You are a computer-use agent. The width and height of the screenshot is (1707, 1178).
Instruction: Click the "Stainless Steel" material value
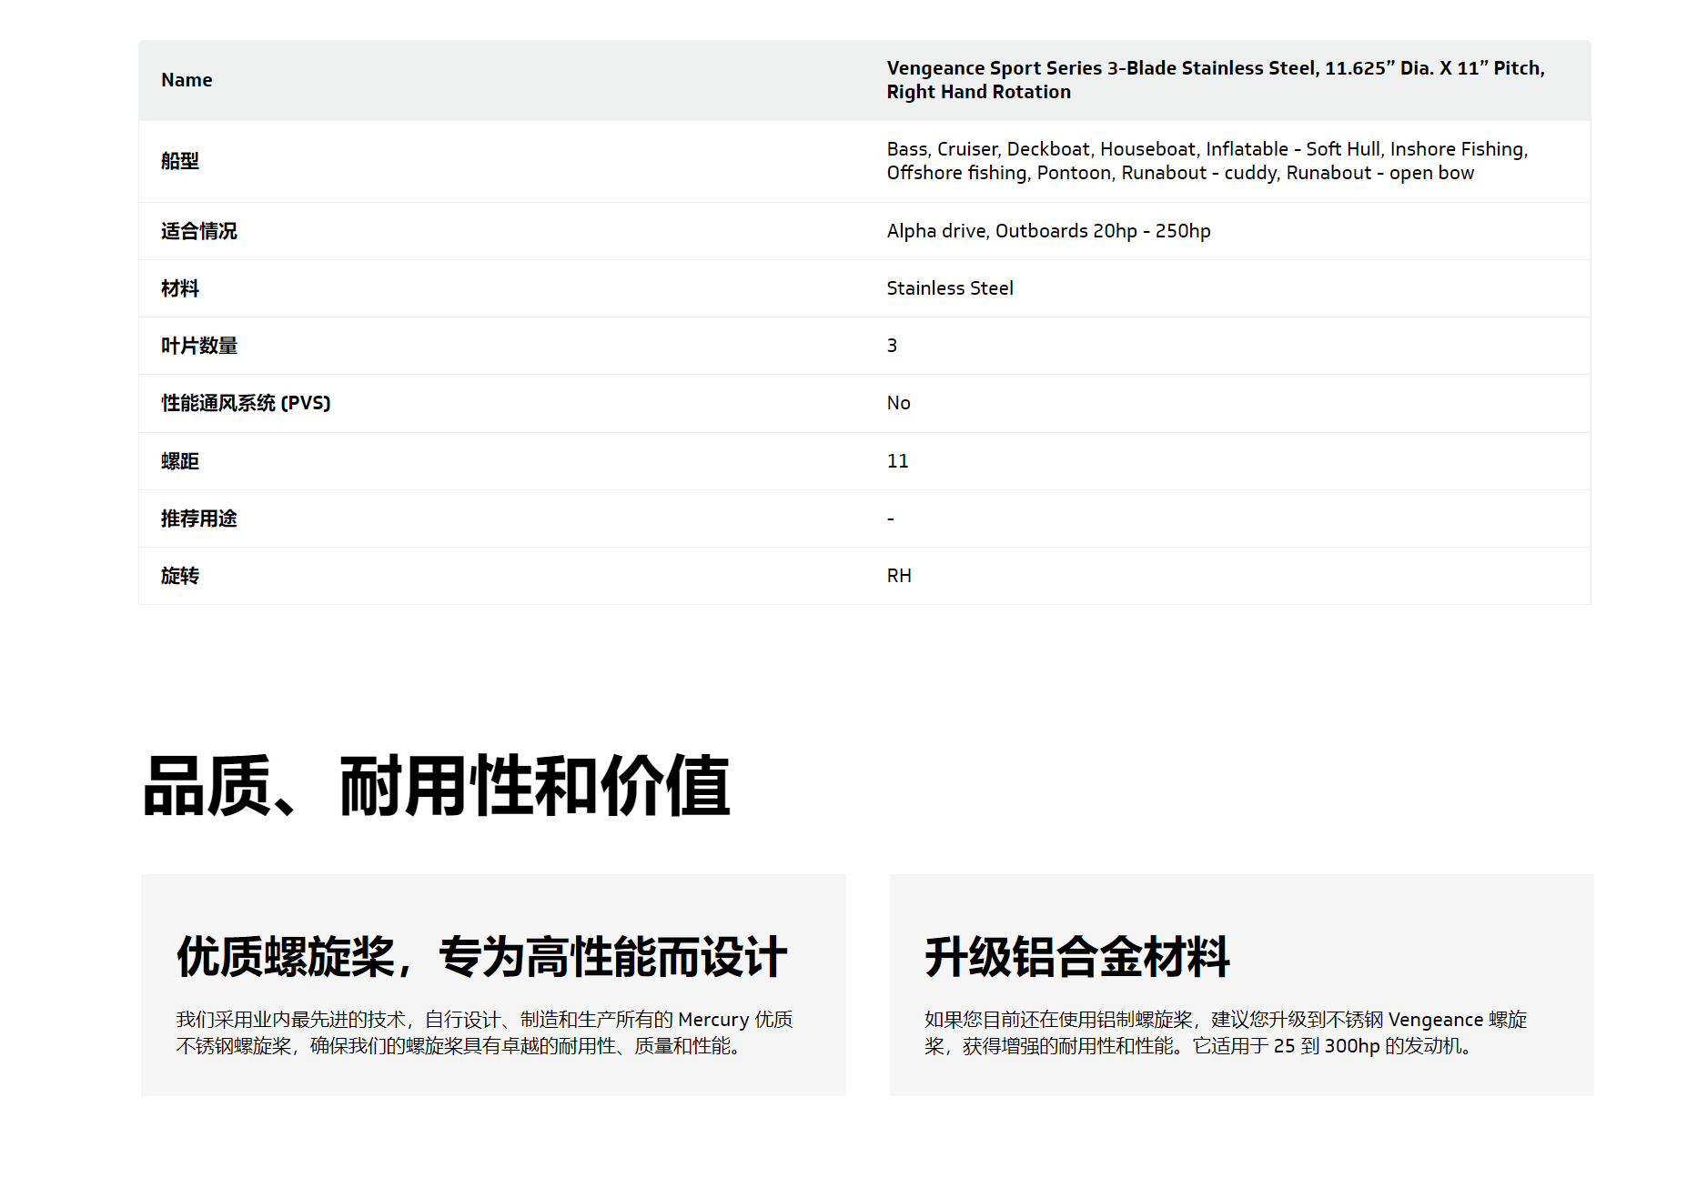949,288
